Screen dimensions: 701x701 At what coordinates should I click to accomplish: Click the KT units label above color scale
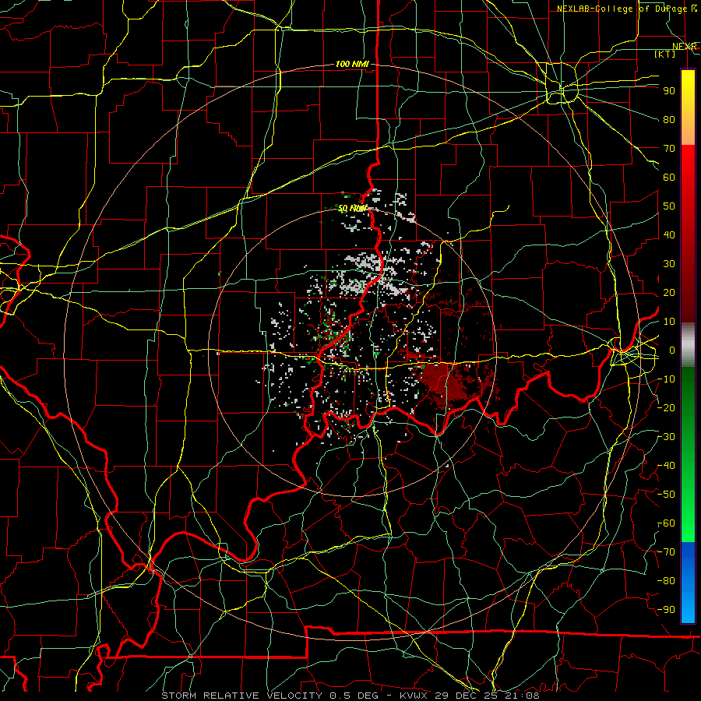665,54
